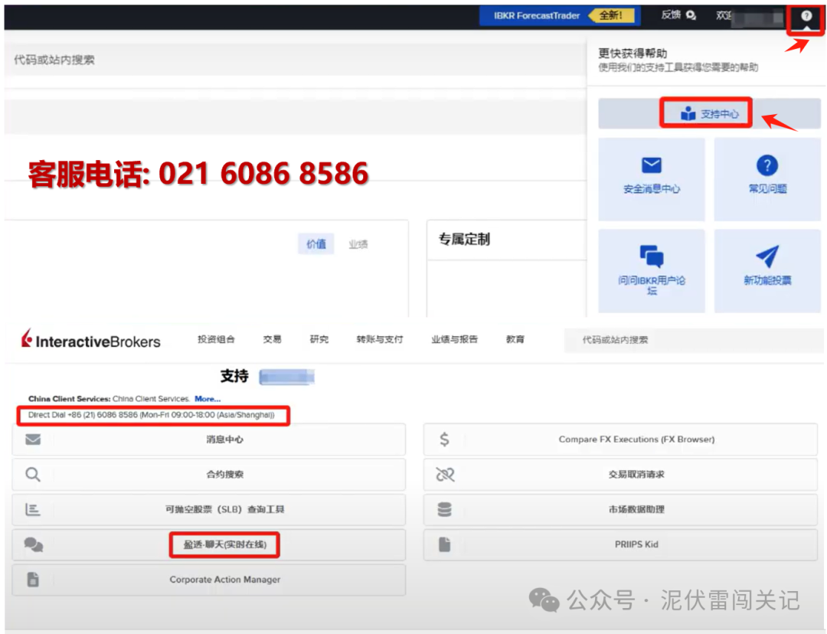Screen dimensions: 827x634
Task: Select the 价值 tab
Action: (316, 244)
